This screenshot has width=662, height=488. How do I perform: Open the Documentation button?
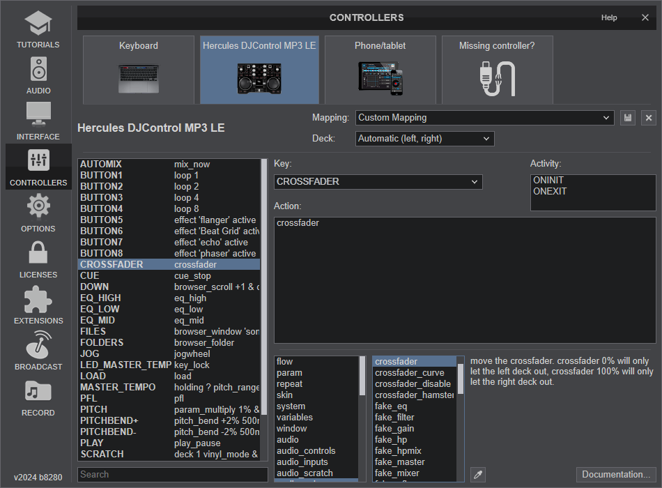click(x=616, y=475)
